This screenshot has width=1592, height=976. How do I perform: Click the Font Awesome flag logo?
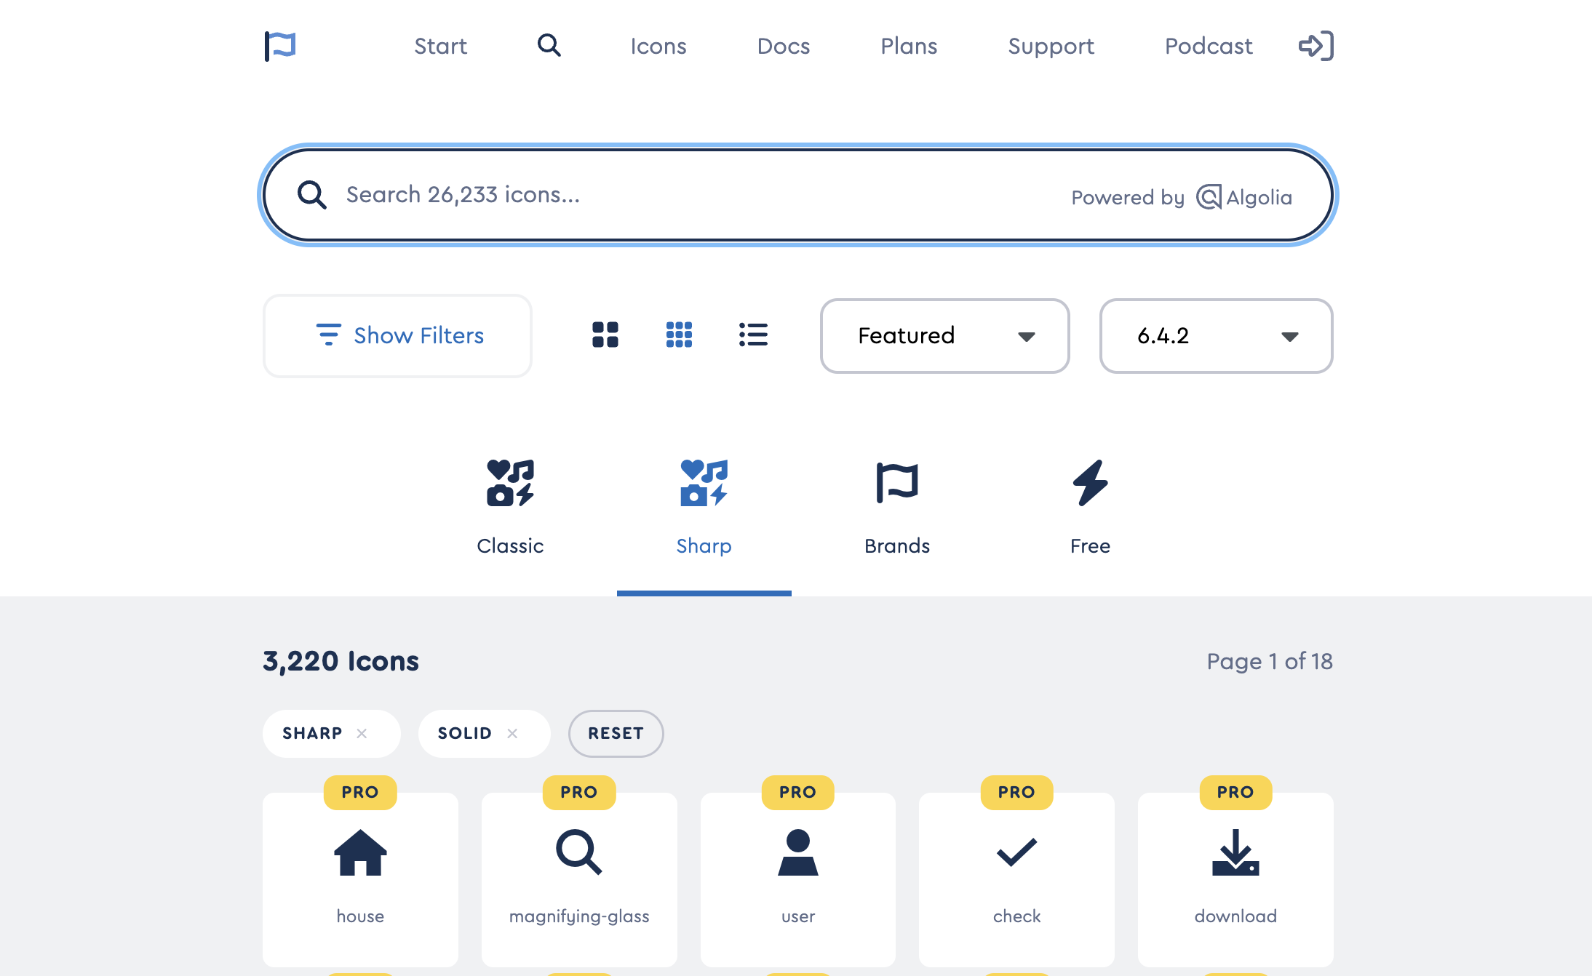pyautogui.click(x=280, y=46)
